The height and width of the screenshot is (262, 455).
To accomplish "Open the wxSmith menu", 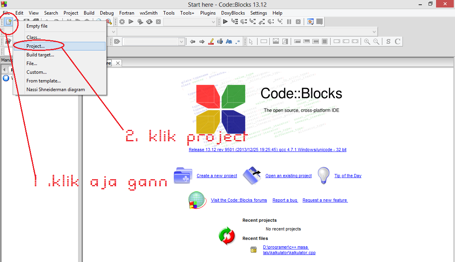I will coord(149,13).
